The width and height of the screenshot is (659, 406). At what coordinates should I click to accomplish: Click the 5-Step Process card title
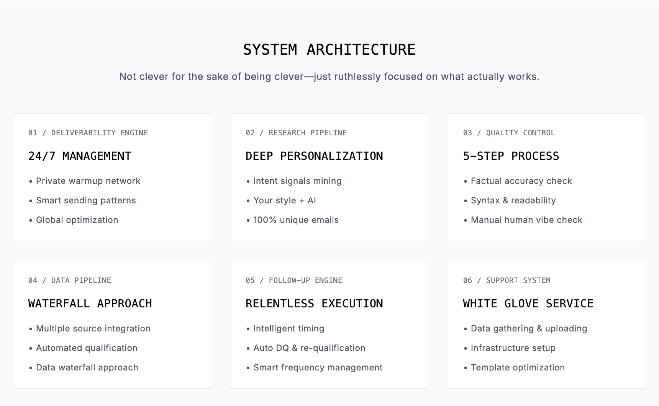tap(511, 156)
